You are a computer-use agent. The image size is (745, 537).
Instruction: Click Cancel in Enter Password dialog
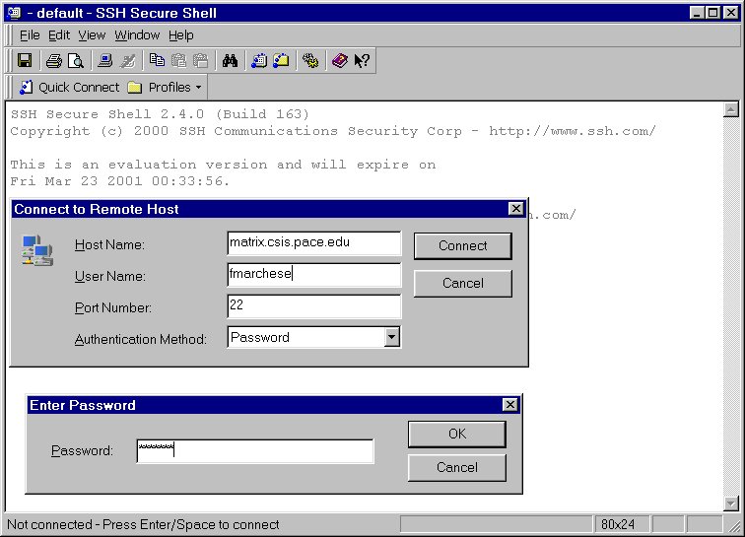coord(457,468)
